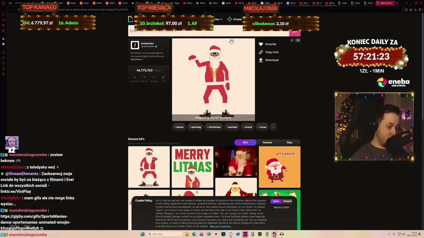
Task: Click the volume speaker tray icon
Action: tap(403, 234)
